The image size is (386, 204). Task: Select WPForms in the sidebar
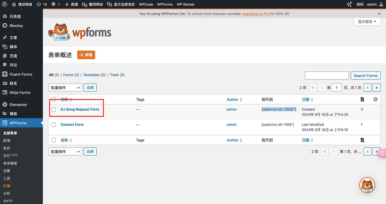click(21, 123)
